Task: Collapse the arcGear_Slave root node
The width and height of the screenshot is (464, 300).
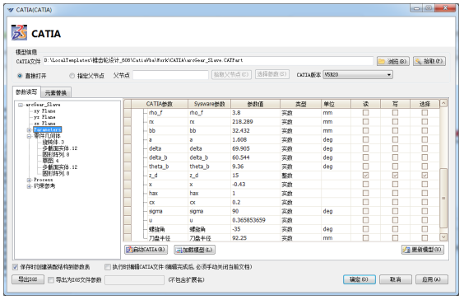Action: click(21, 105)
